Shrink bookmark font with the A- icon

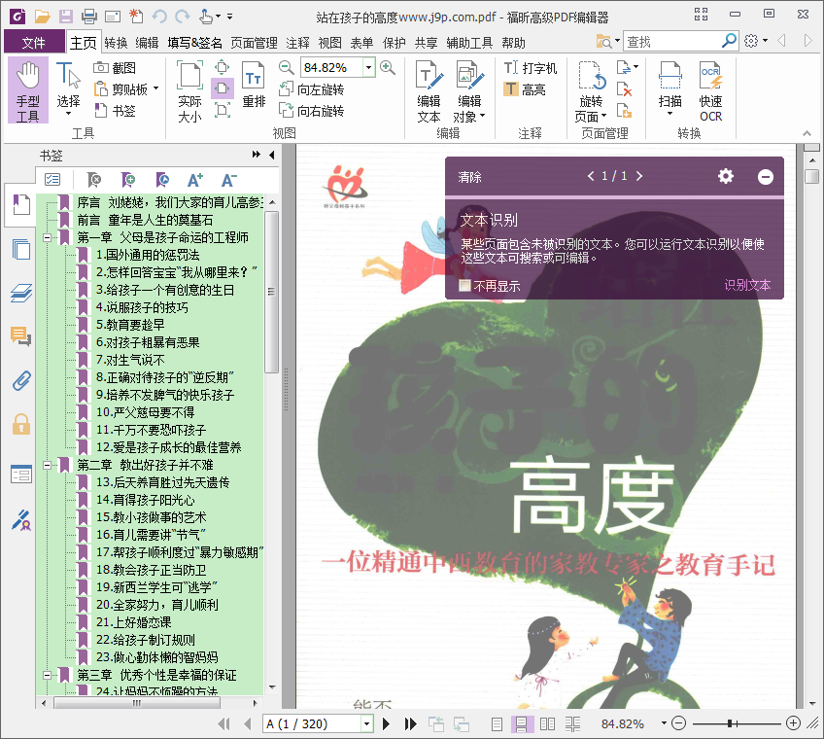click(x=228, y=181)
